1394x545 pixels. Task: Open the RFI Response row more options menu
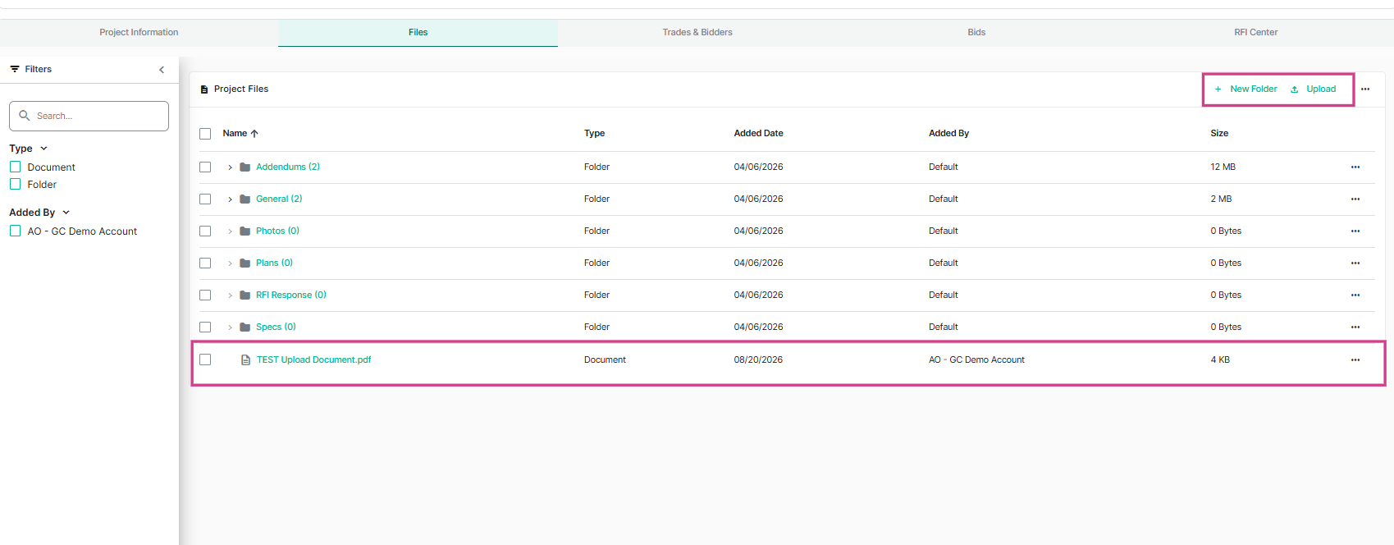point(1355,295)
